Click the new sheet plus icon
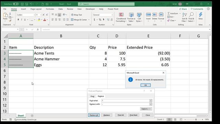The height and width of the screenshot is (124, 220). click(32, 116)
